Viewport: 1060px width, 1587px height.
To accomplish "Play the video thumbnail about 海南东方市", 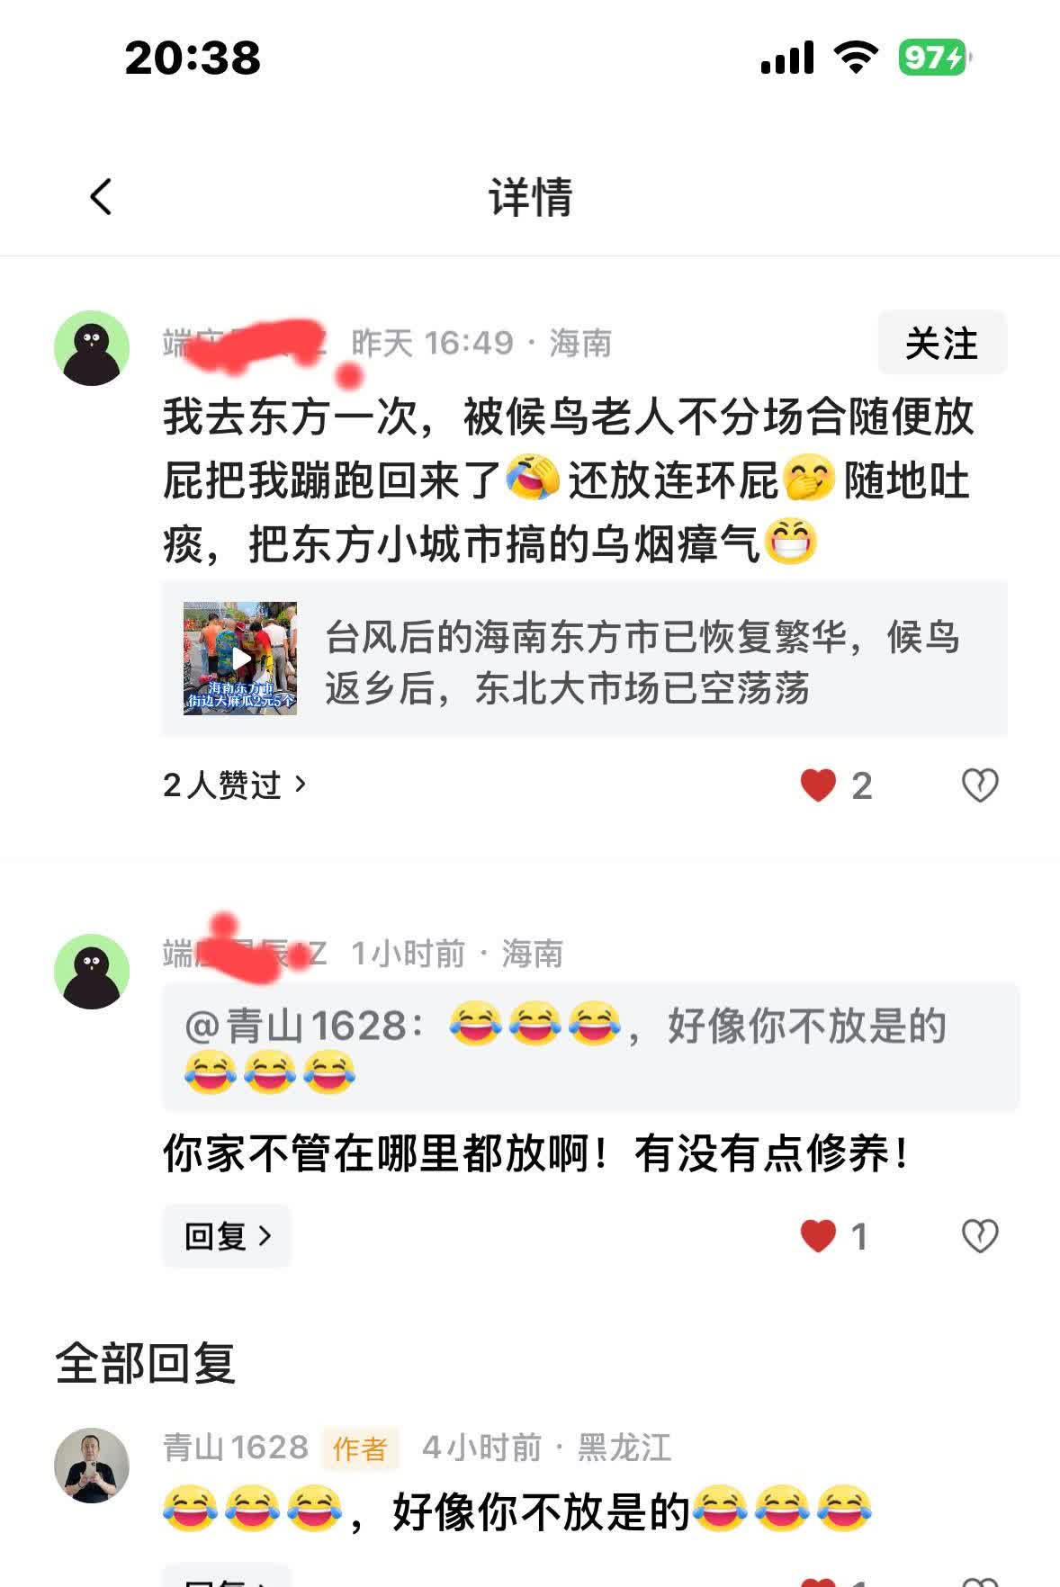I will (240, 659).
